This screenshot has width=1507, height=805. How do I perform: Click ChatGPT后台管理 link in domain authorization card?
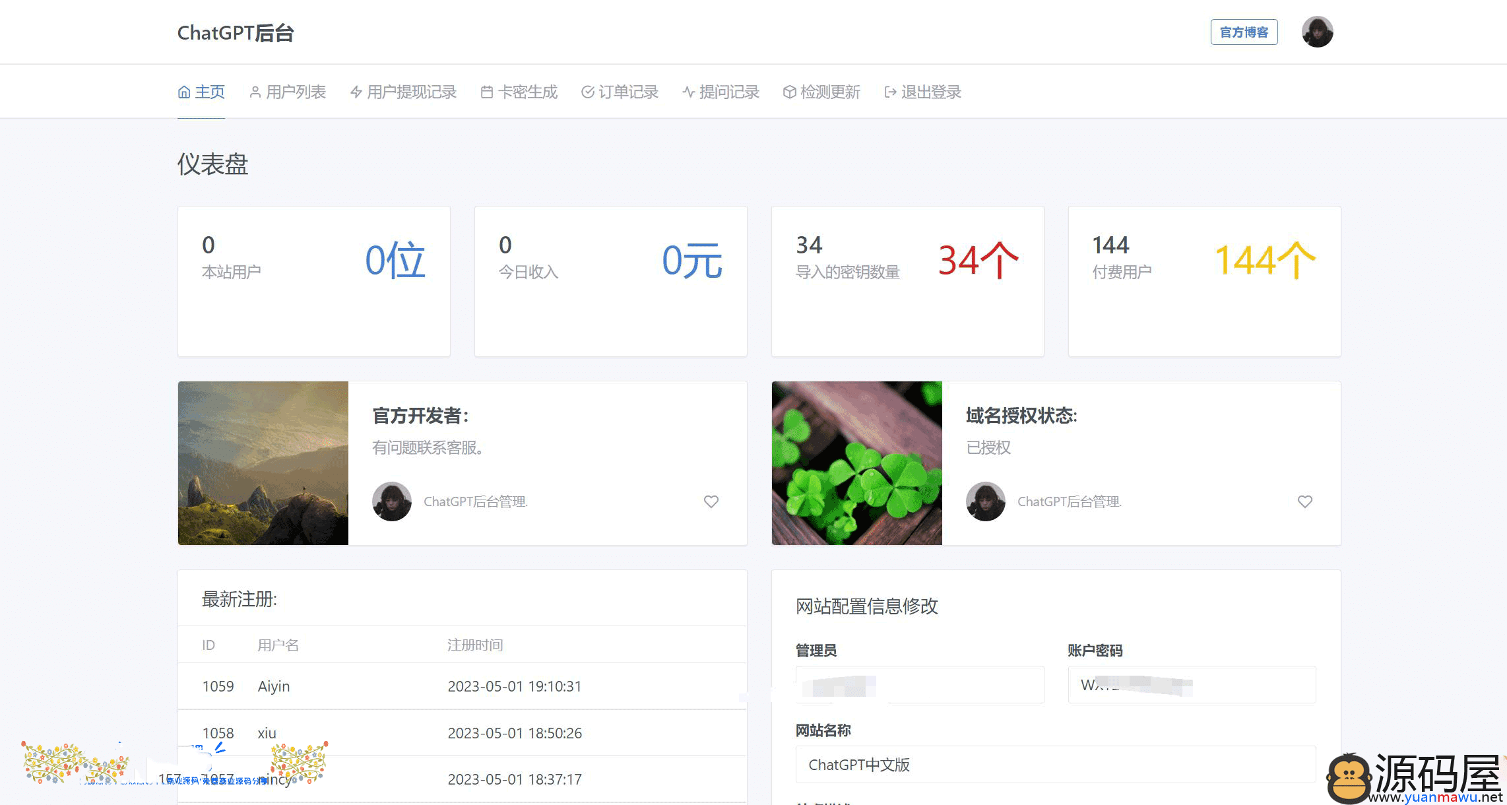[1070, 501]
